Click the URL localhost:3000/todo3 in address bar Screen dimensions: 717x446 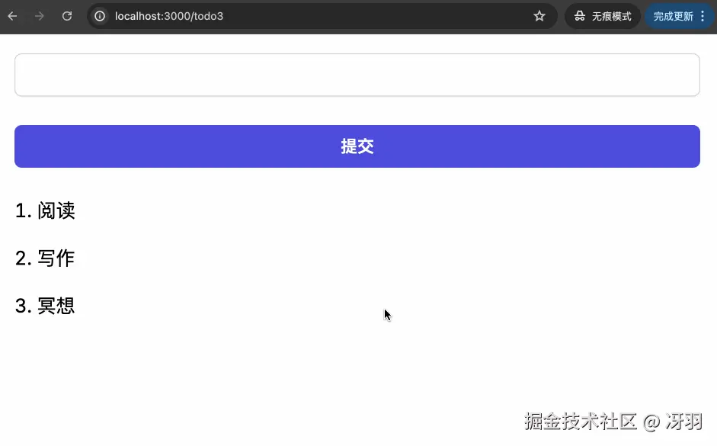click(169, 15)
